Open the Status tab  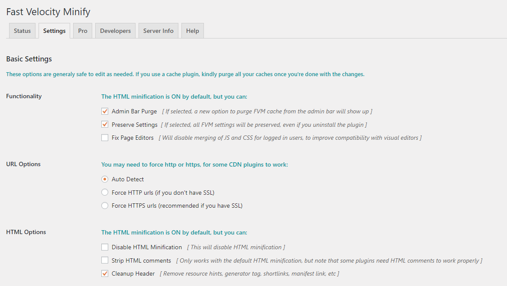[x=22, y=31]
